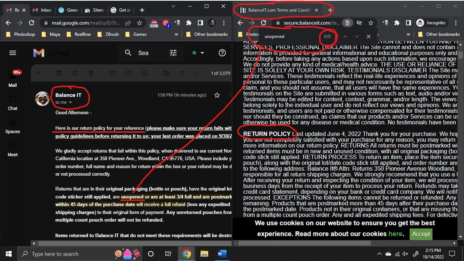The height and width of the screenshot is (261, 464).
Task: Click the Windows taskbar search box
Action: pyautogui.click(x=79, y=254)
